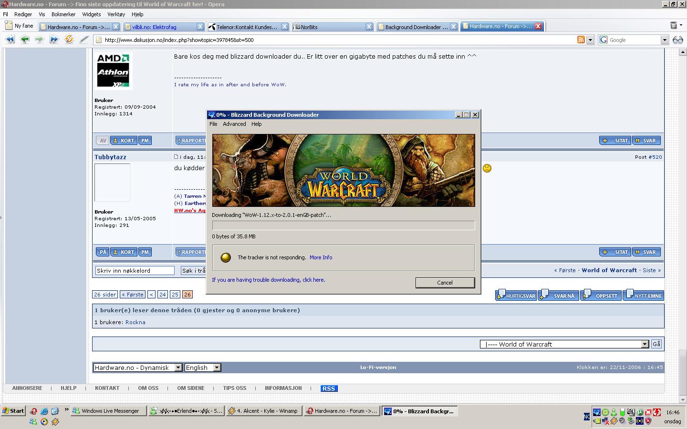Viewport: 687px width, 429px height.
Task: Click the AMD Athlon XP avatar image
Action: (x=113, y=71)
